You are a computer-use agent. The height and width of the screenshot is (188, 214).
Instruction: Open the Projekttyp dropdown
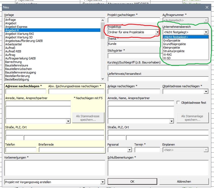click(157, 32)
